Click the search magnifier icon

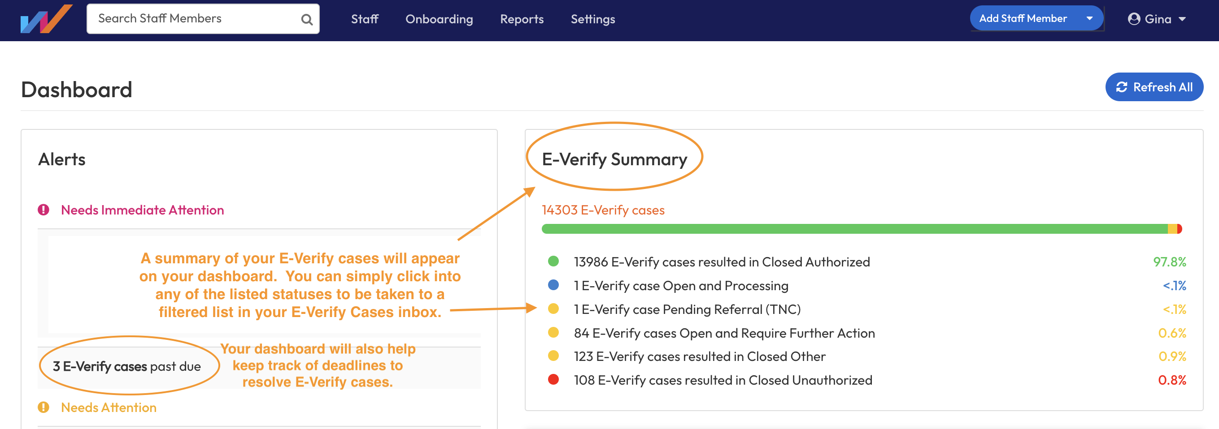tap(307, 19)
